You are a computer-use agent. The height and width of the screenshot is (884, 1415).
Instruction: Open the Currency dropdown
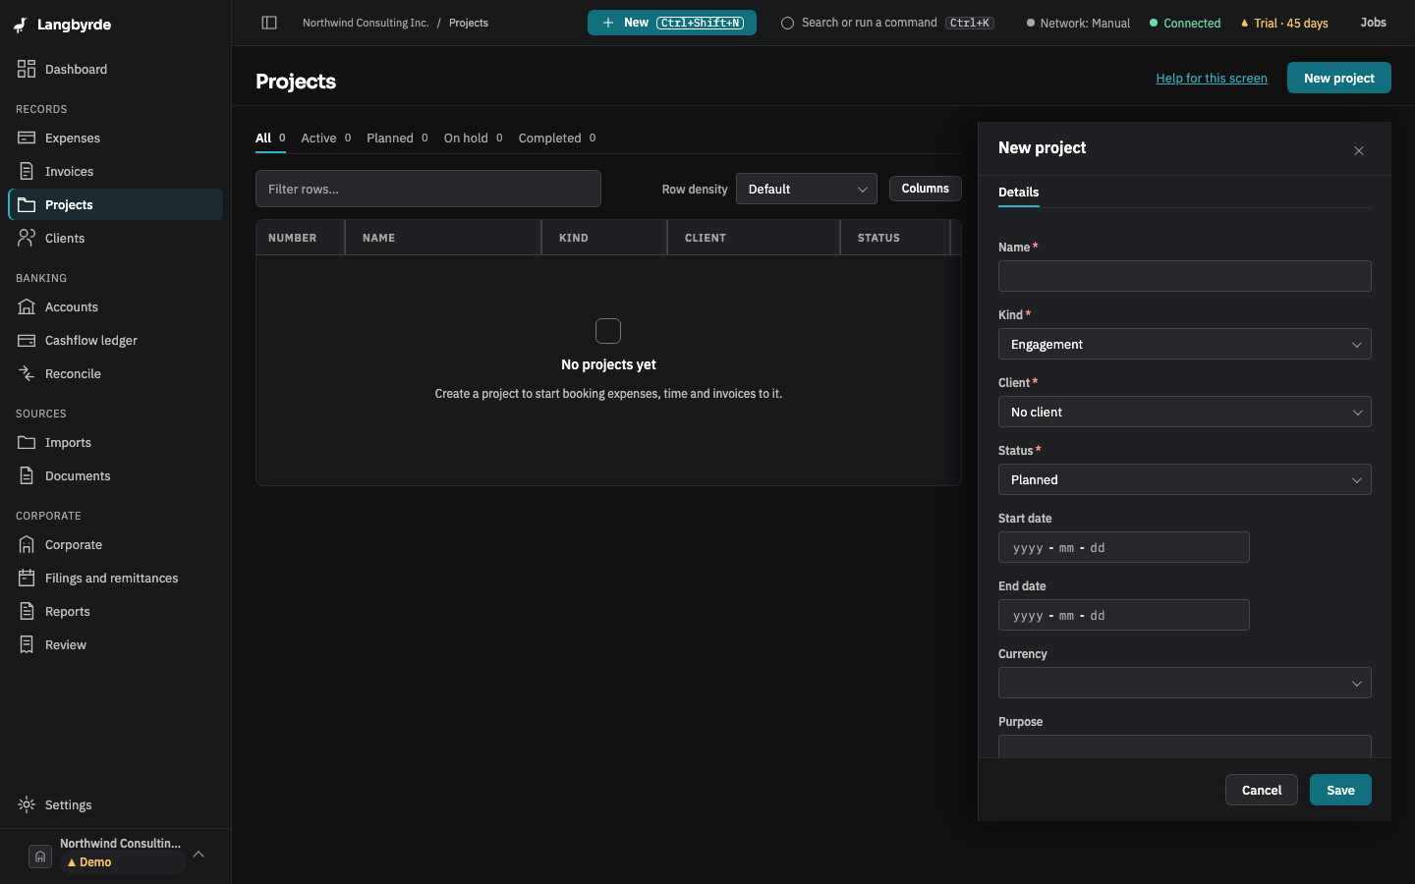click(x=1185, y=683)
